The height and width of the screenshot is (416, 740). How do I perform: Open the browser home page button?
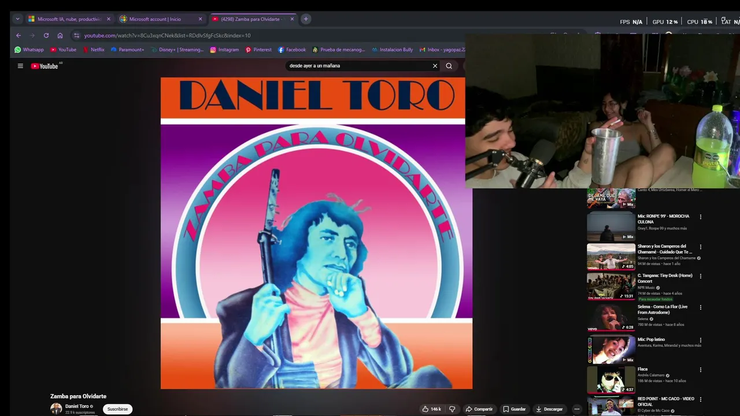click(x=60, y=35)
